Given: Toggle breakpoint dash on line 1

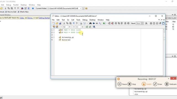Looking at the screenshot, I should pos(54,30).
